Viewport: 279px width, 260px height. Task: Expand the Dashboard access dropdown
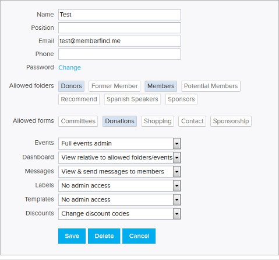(119, 158)
